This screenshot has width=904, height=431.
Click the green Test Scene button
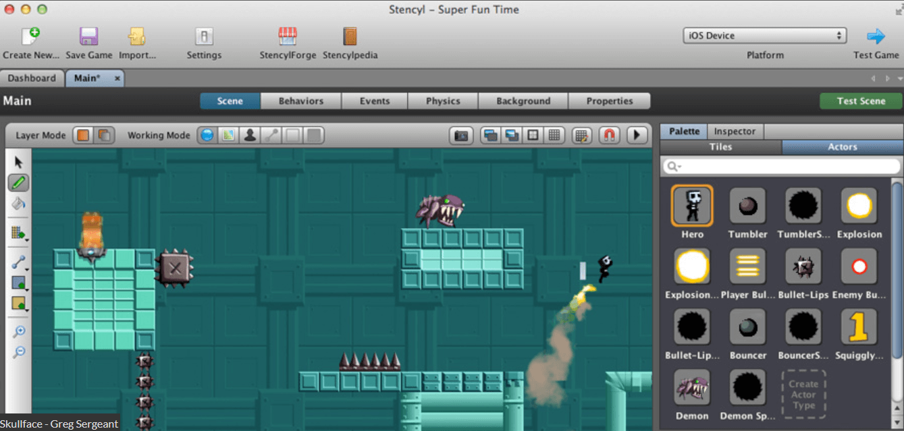[x=861, y=101]
